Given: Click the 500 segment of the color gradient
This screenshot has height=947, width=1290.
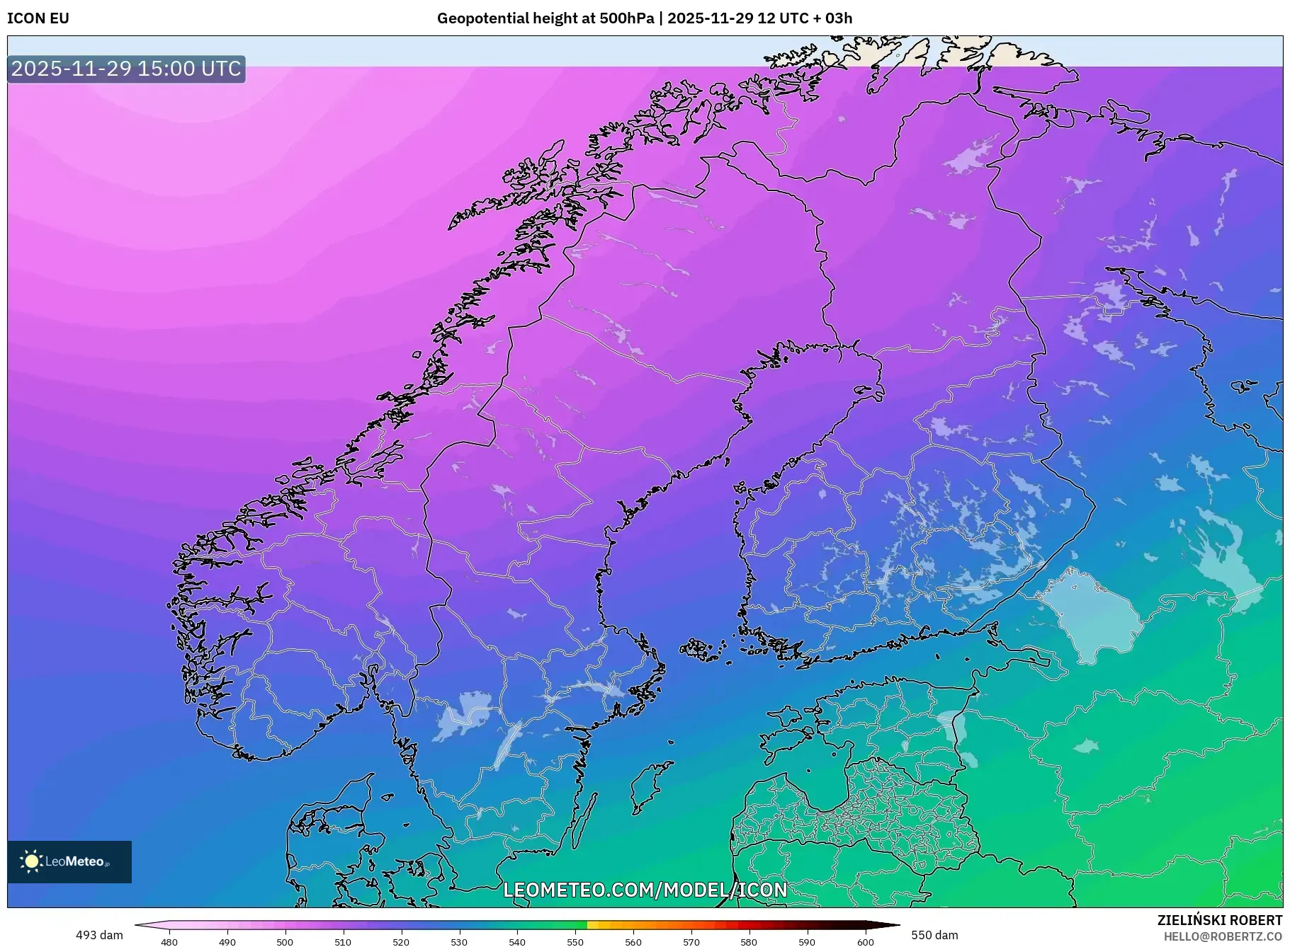Looking at the screenshot, I should [285, 923].
